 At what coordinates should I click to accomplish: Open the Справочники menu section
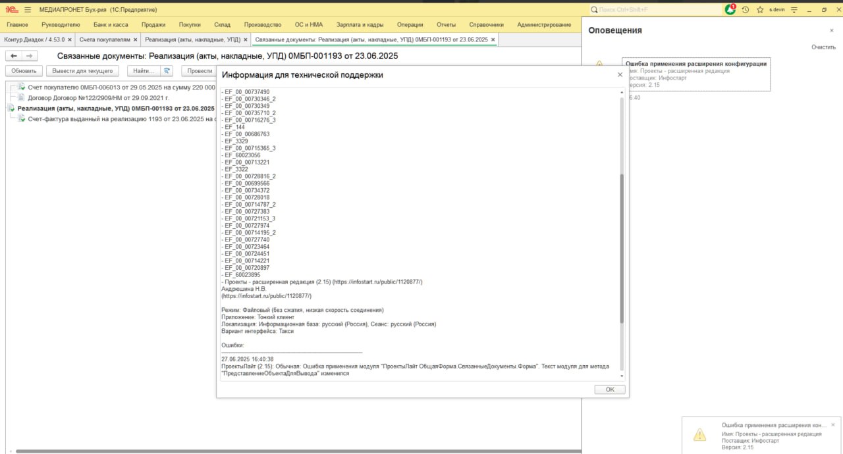point(487,25)
